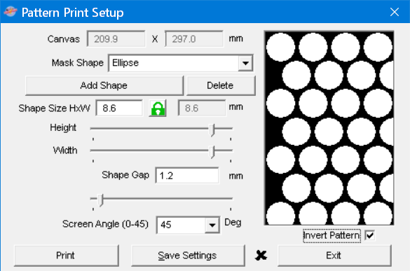Click the Shape Gap slider handle
410x271 pixels.
(101, 200)
